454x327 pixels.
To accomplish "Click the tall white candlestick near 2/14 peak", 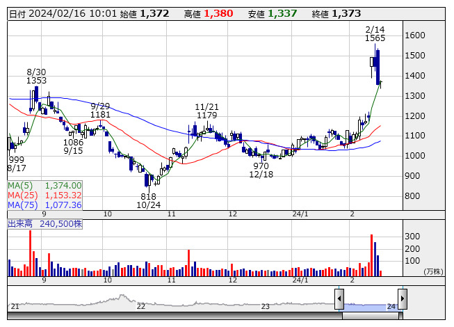I will 372,62.
